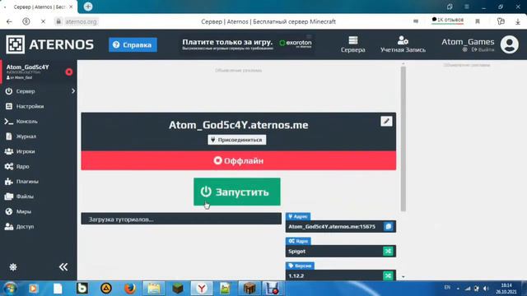This screenshot has width=527, height=296.
Task: Click the Выйти logout link
Action: 483,49
